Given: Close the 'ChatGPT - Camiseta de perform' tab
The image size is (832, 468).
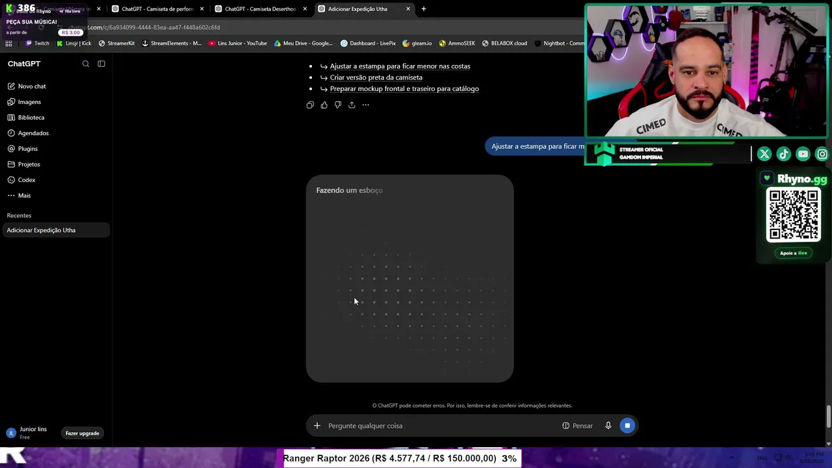Looking at the screenshot, I should [202, 9].
